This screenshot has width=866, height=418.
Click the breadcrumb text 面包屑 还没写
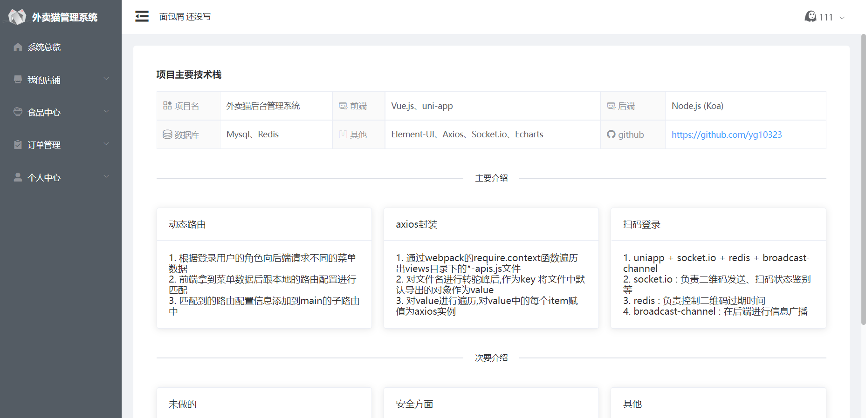coord(185,17)
